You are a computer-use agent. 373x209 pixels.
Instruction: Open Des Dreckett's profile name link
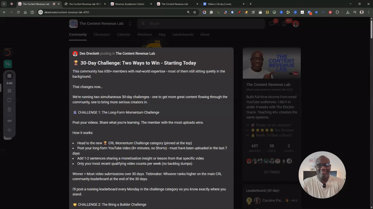click(89, 54)
